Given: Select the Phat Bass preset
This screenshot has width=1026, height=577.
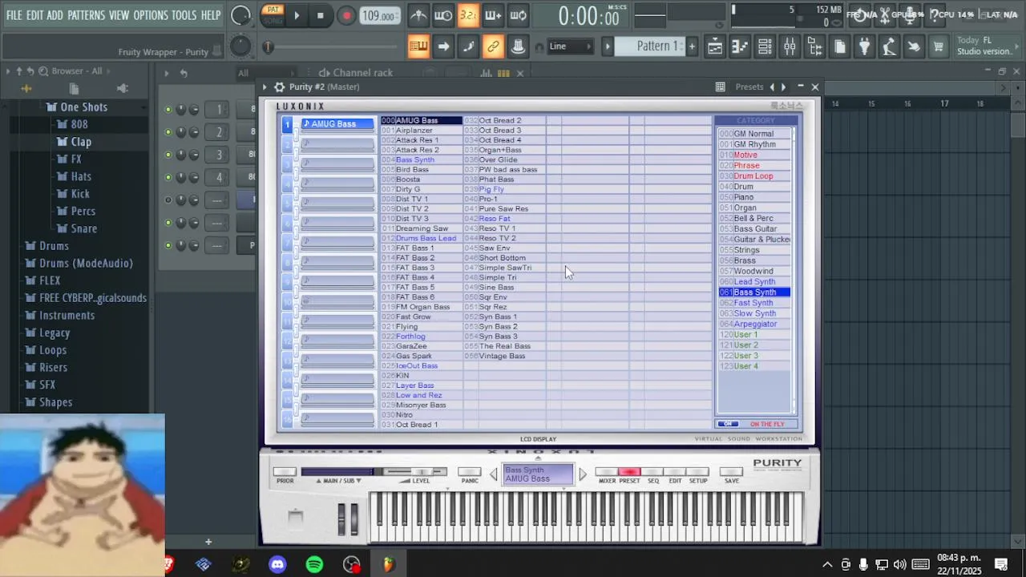Looking at the screenshot, I should pos(497,180).
